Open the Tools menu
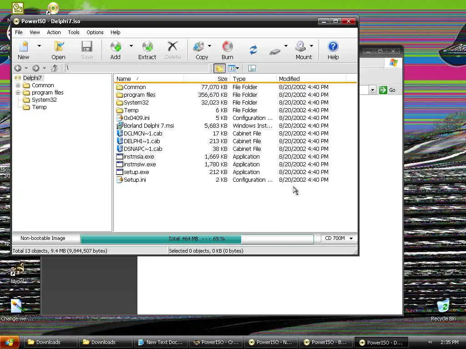Viewport: 466px width, 349px height. point(74,32)
